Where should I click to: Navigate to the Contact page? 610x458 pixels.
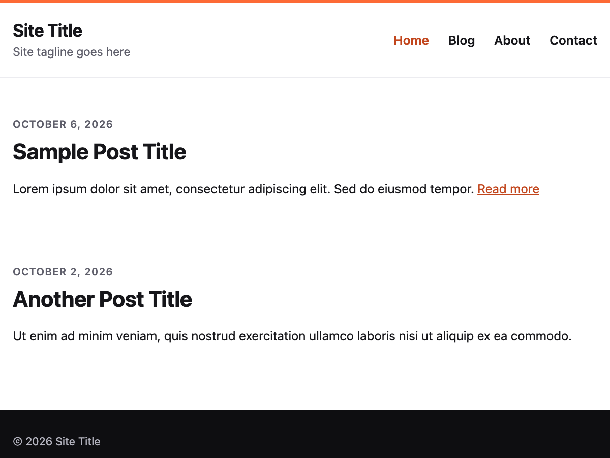pyautogui.click(x=573, y=40)
